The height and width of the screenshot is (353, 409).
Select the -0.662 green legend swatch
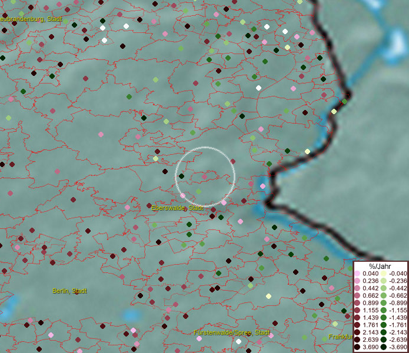[384, 296]
